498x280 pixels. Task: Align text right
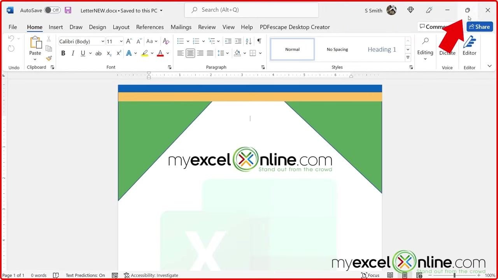[x=200, y=53]
